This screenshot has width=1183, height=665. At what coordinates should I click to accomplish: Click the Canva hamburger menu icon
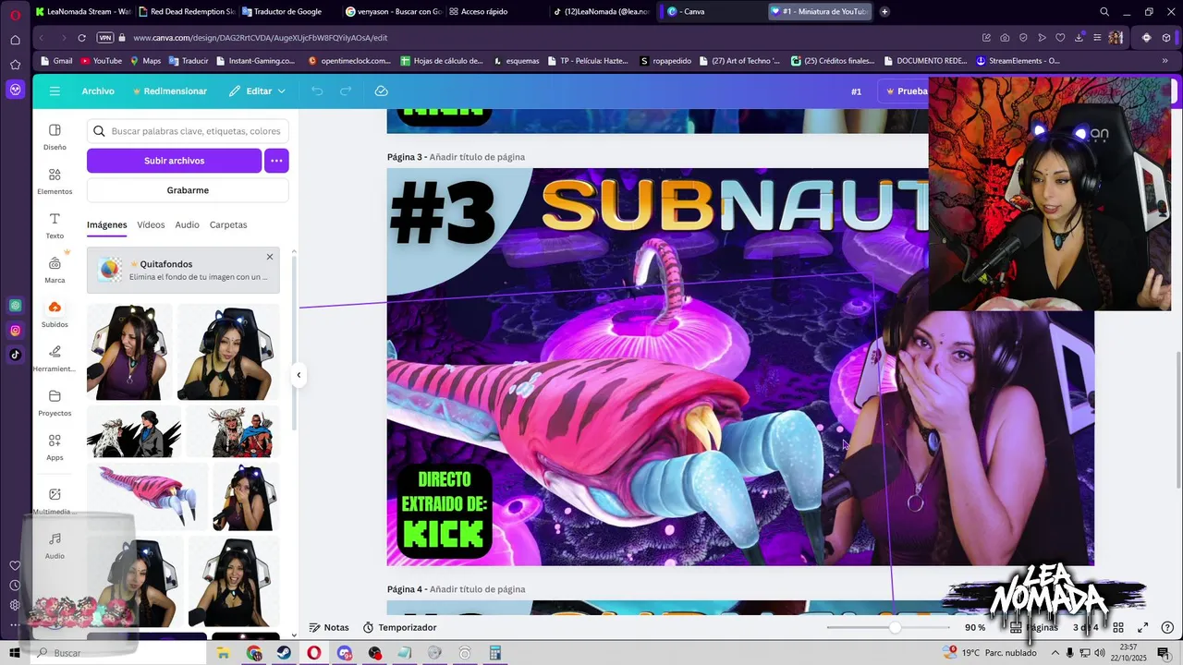click(x=55, y=91)
